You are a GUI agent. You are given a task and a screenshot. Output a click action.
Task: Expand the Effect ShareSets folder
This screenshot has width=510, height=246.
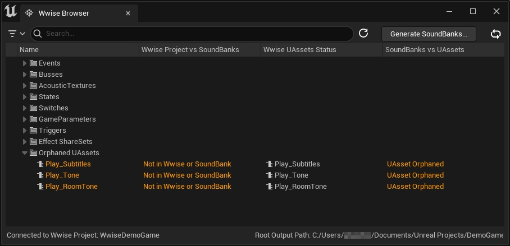(25, 142)
